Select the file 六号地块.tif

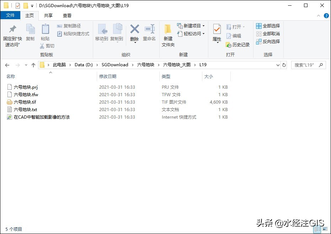pos(25,102)
